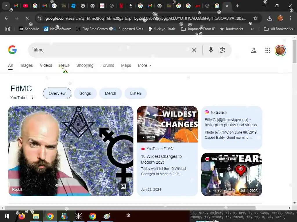Open a new tab with plus button

(x=237, y=6)
